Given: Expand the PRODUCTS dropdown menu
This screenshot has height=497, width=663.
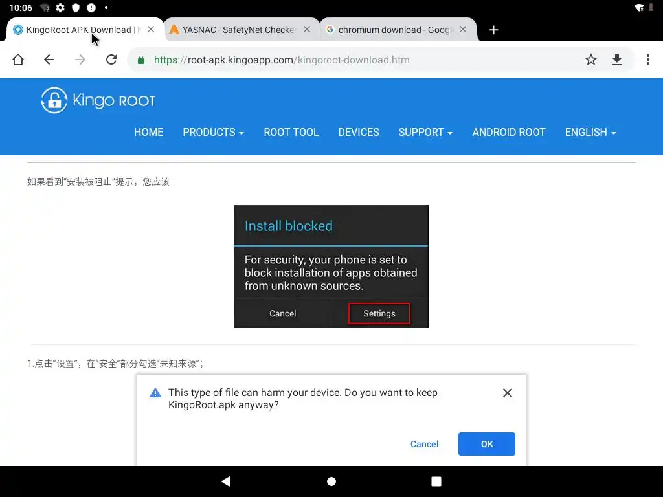Looking at the screenshot, I should pyautogui.click(x=213, y=132).
